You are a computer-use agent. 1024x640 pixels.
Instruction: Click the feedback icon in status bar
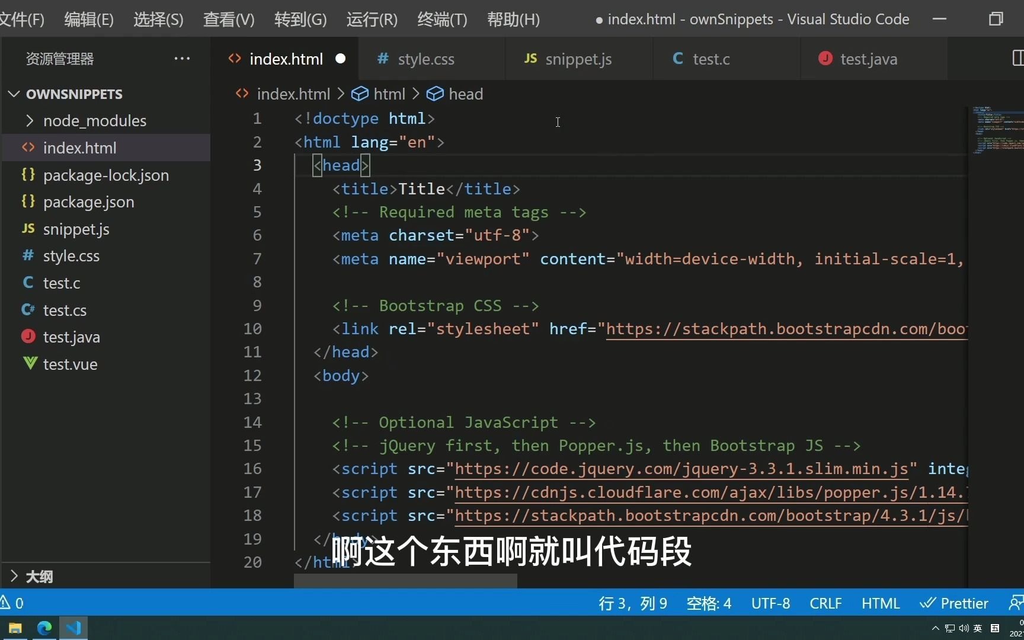coord(1016,603)
